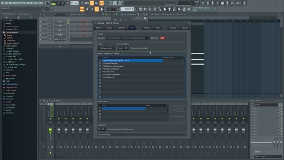Expand the Troubleshooting section

click(142, 135)
